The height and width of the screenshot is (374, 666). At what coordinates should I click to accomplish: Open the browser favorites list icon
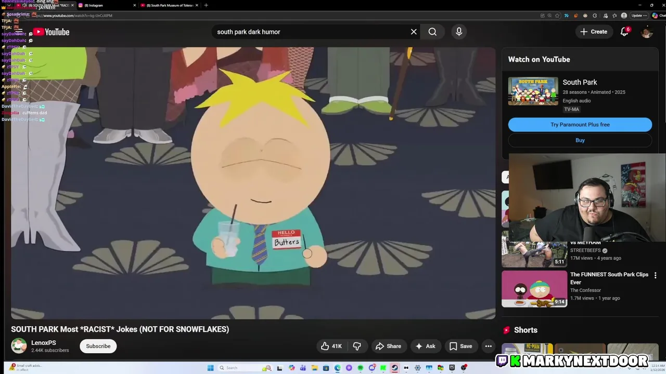tap(614, 16)
